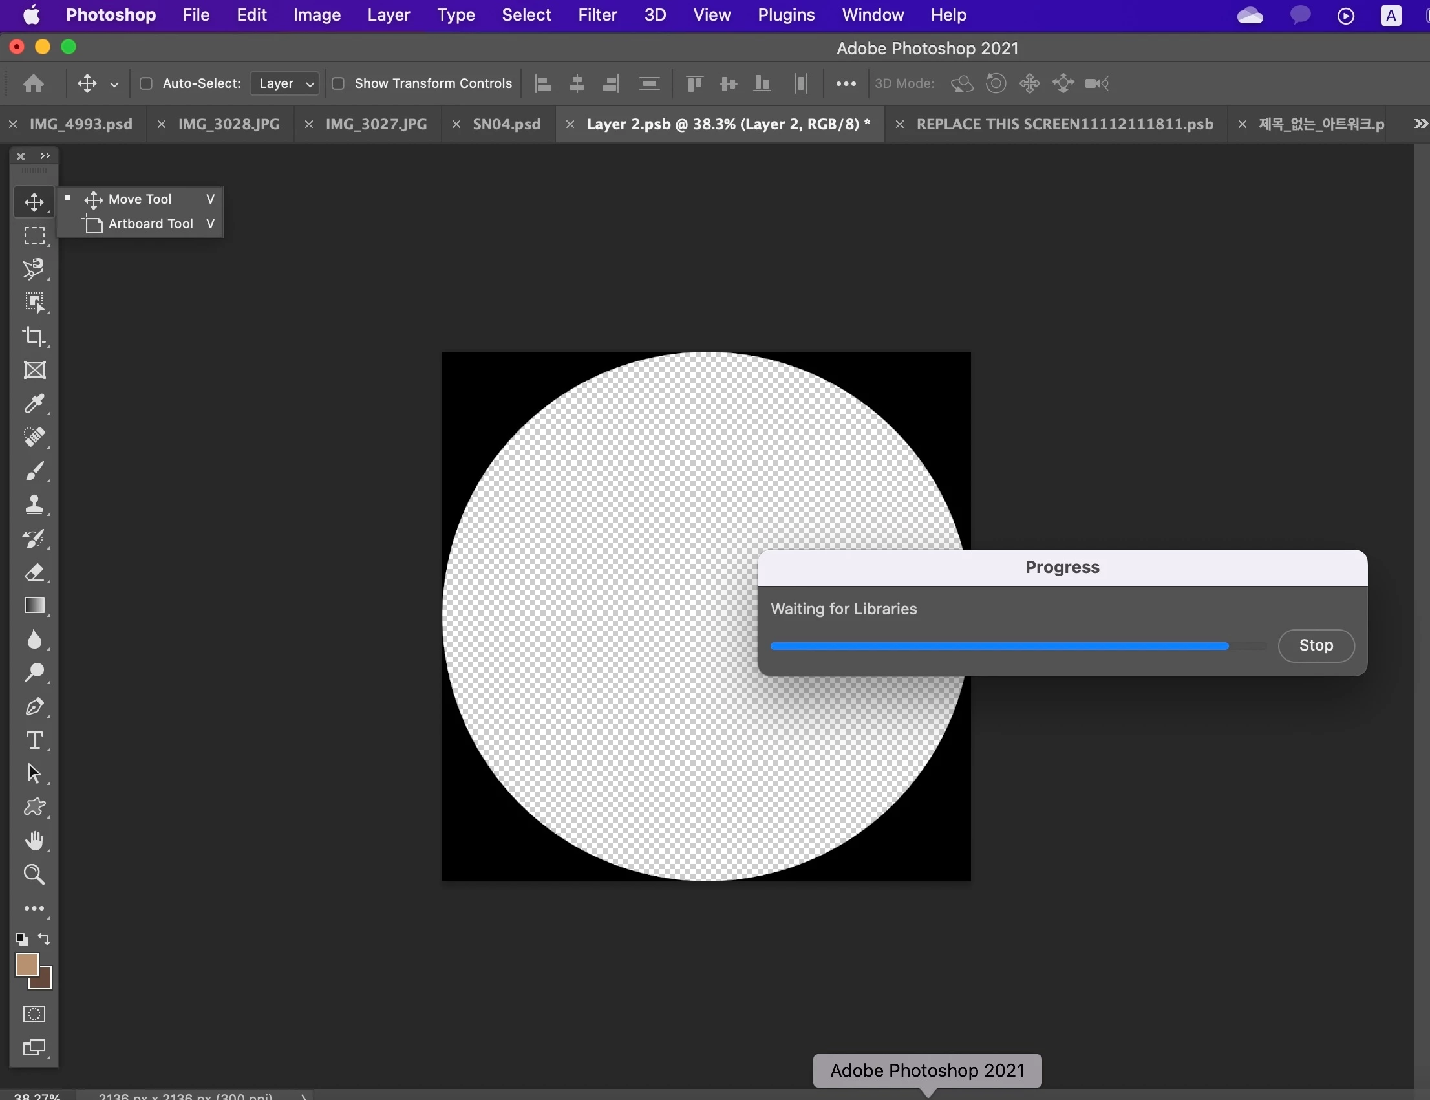Select the Gradient tool

pos(34,606)
